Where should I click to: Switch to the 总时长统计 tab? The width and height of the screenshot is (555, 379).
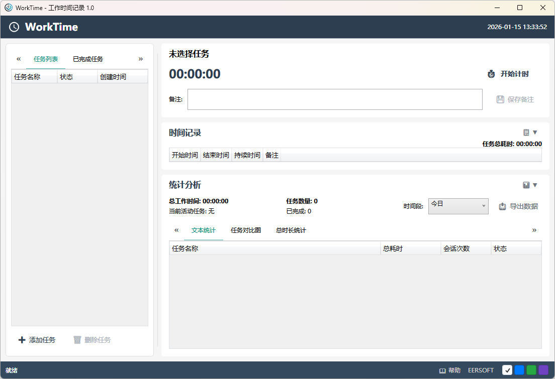291,230
